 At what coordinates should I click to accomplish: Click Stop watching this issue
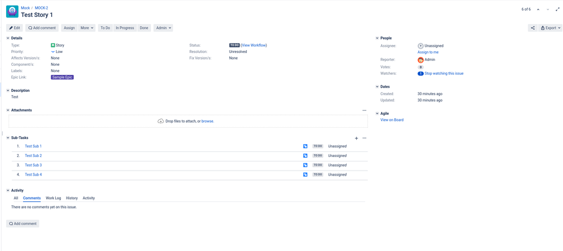point(444,74)
